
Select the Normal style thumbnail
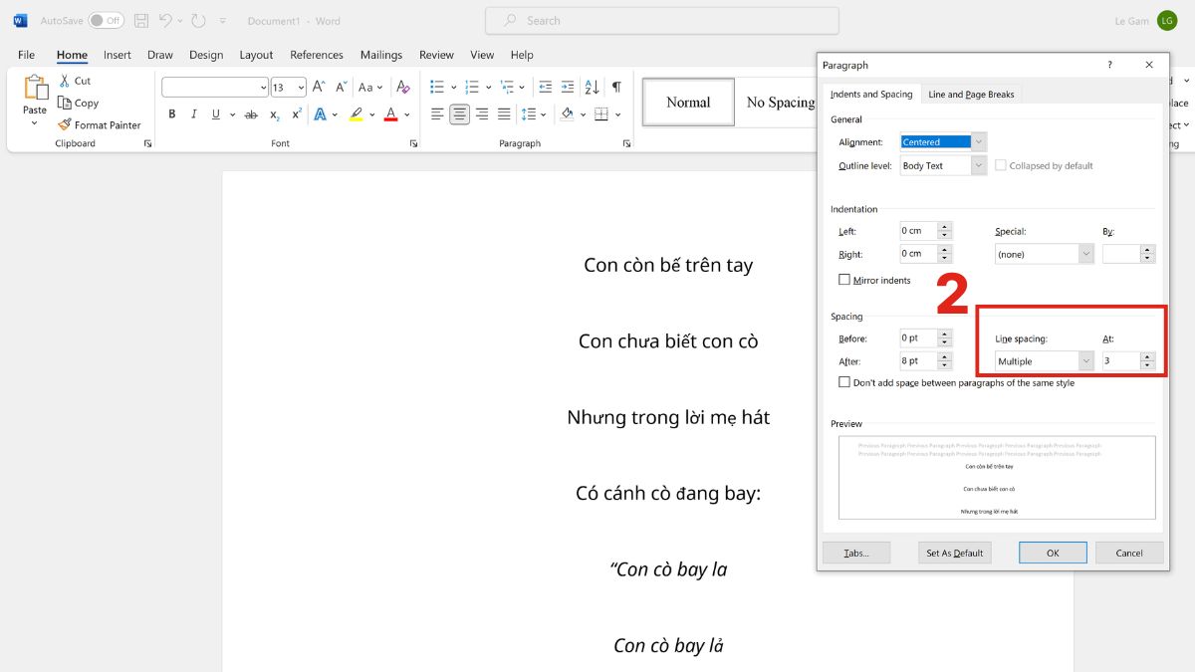click(688, 103)
